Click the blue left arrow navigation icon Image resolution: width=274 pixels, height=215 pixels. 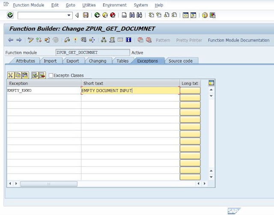(x=11, y=40)
